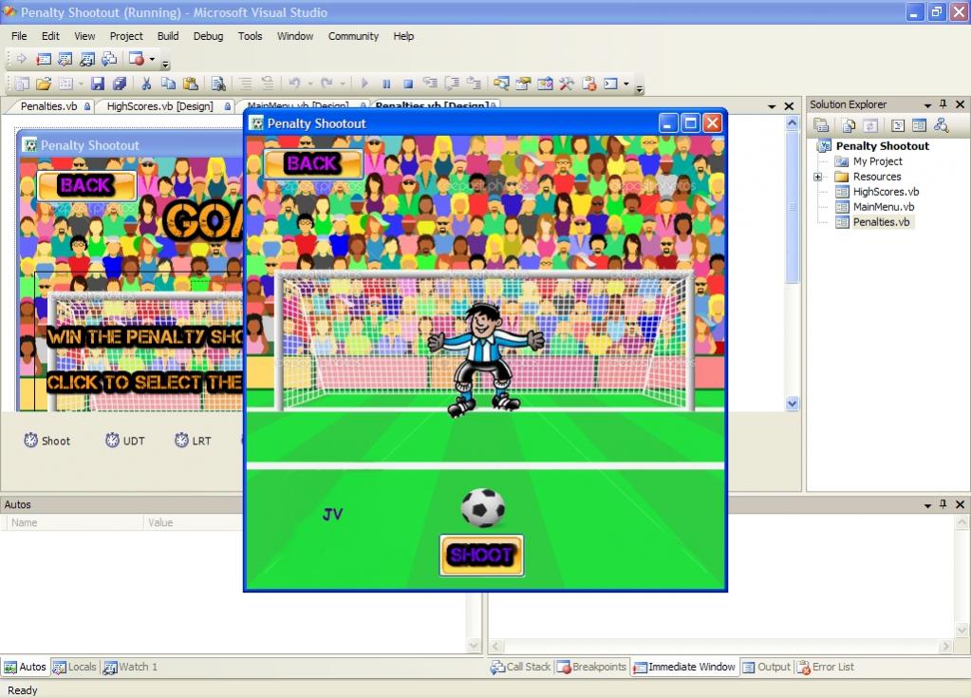Expand the Resources folder node
The width and height of the screenshot is (971, 698).
click(817, 177)
